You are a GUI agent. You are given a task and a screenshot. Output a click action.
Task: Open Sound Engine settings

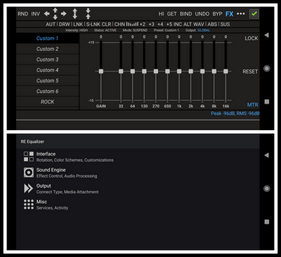[138, 172]
